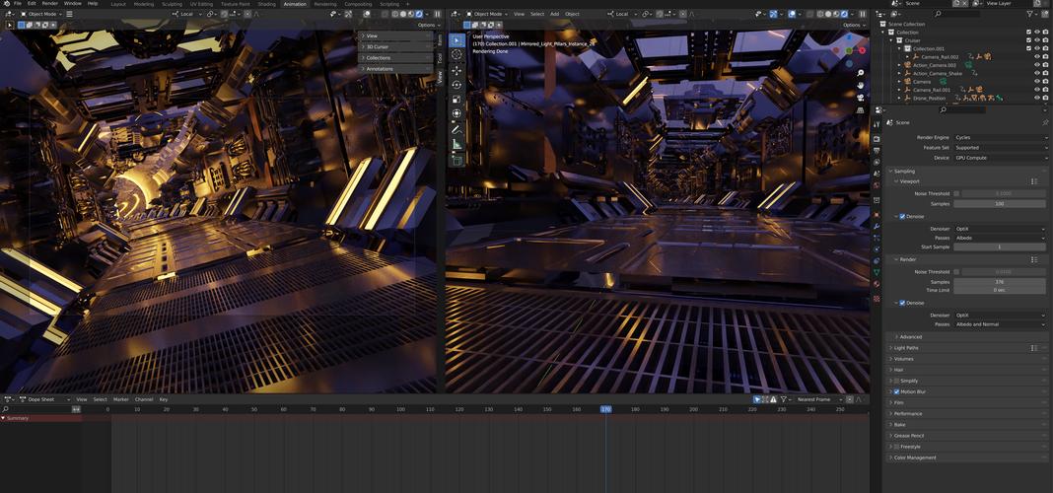
Task: Open Add menu in right viewport header
Action: (x=554, y=14)
